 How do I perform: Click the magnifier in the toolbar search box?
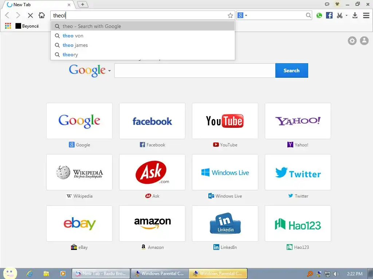pyautogui.click(x=308, y=15)
